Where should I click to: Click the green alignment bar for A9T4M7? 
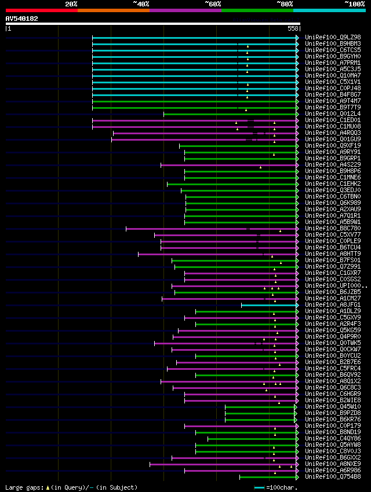(x=194, y=102)
